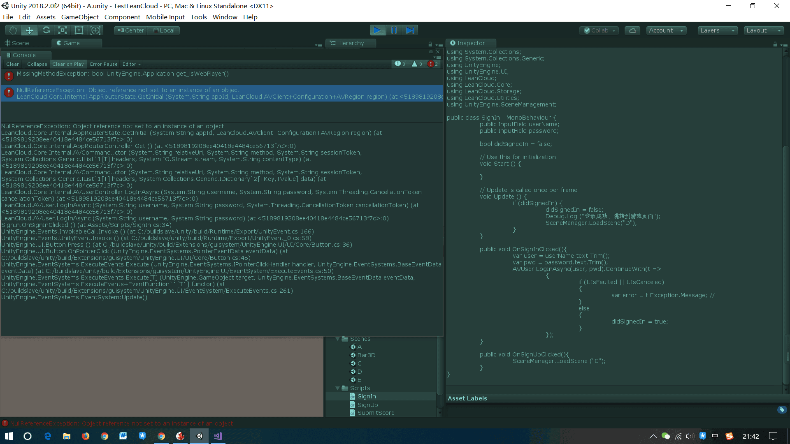Screen dimensions: 790x444
Task: Open the Window menu
Action: coord(225,17)
